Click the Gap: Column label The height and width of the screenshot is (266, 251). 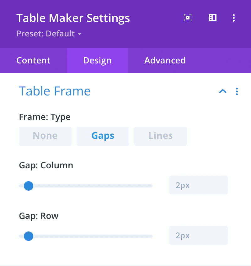(x=46, y=166)
